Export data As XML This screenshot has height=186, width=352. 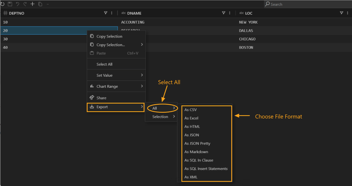coord(206,177)
